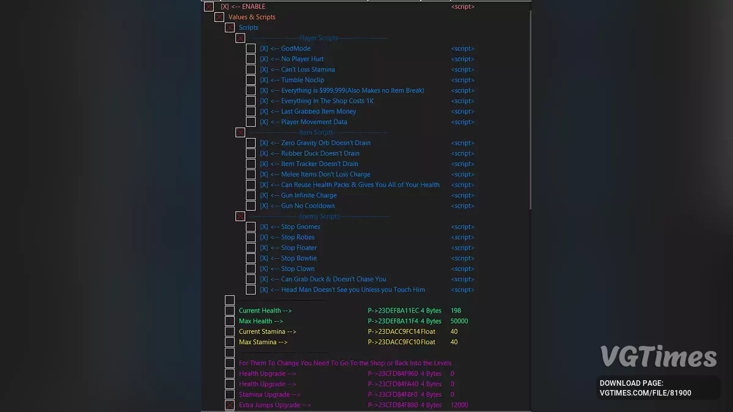Activate the No Player Hurt cheat
Image resolution: width=733 pixels, height=412 pixels.
(250, 59)
